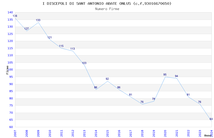The width and height of the screenshot is (214, 138).
Task: Click the y-axis tick label '60'
Action: point(11,127)
